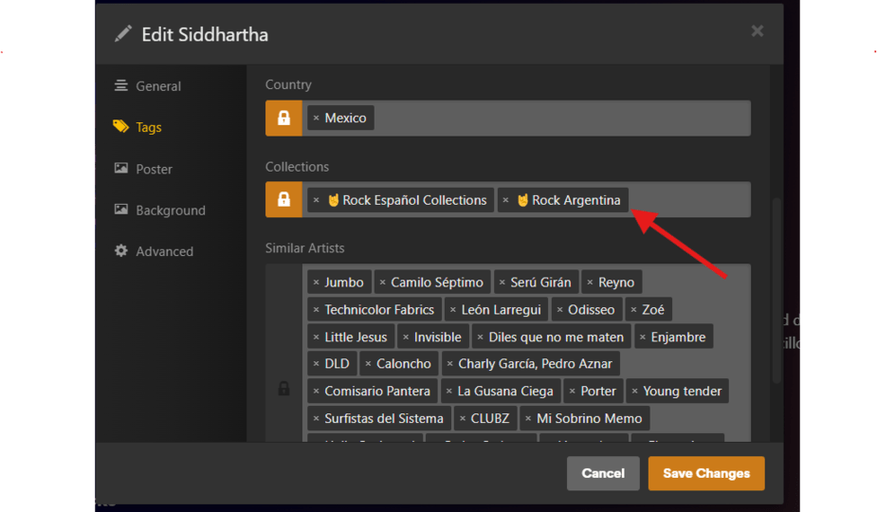Click the Enjambre artist tag text
The image size is (877, 512).
coord(679,338)
